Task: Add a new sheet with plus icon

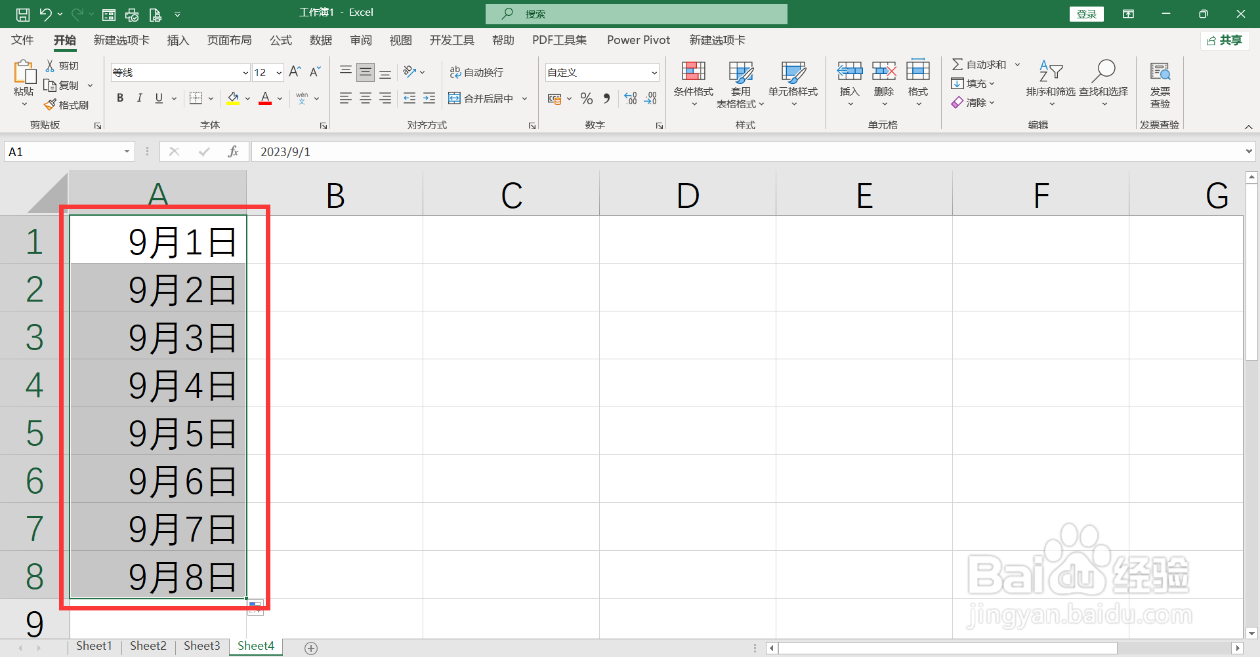Action: [311, 648]
